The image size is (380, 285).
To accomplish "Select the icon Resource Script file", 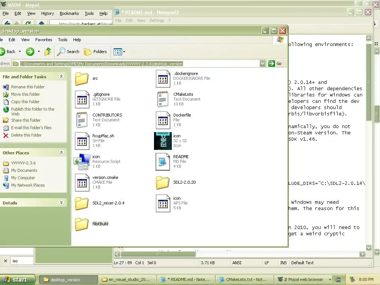I will [x=82, y=162].
